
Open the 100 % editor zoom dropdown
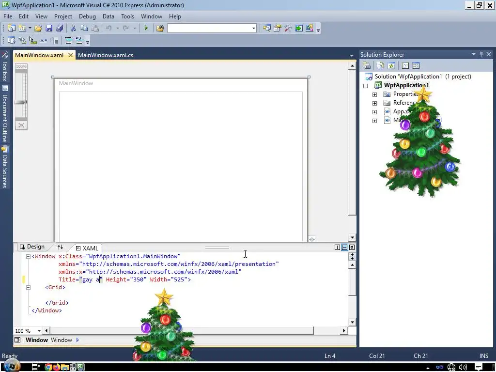[39, 331]
